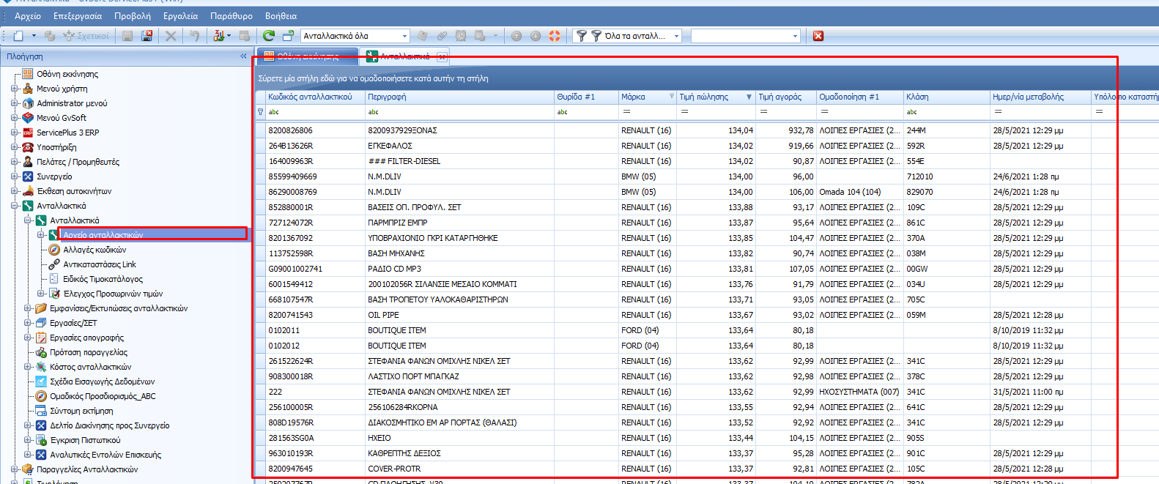
Task: Open the Ανταλλακτικά όλα dropdown
Action: point(404,36)
